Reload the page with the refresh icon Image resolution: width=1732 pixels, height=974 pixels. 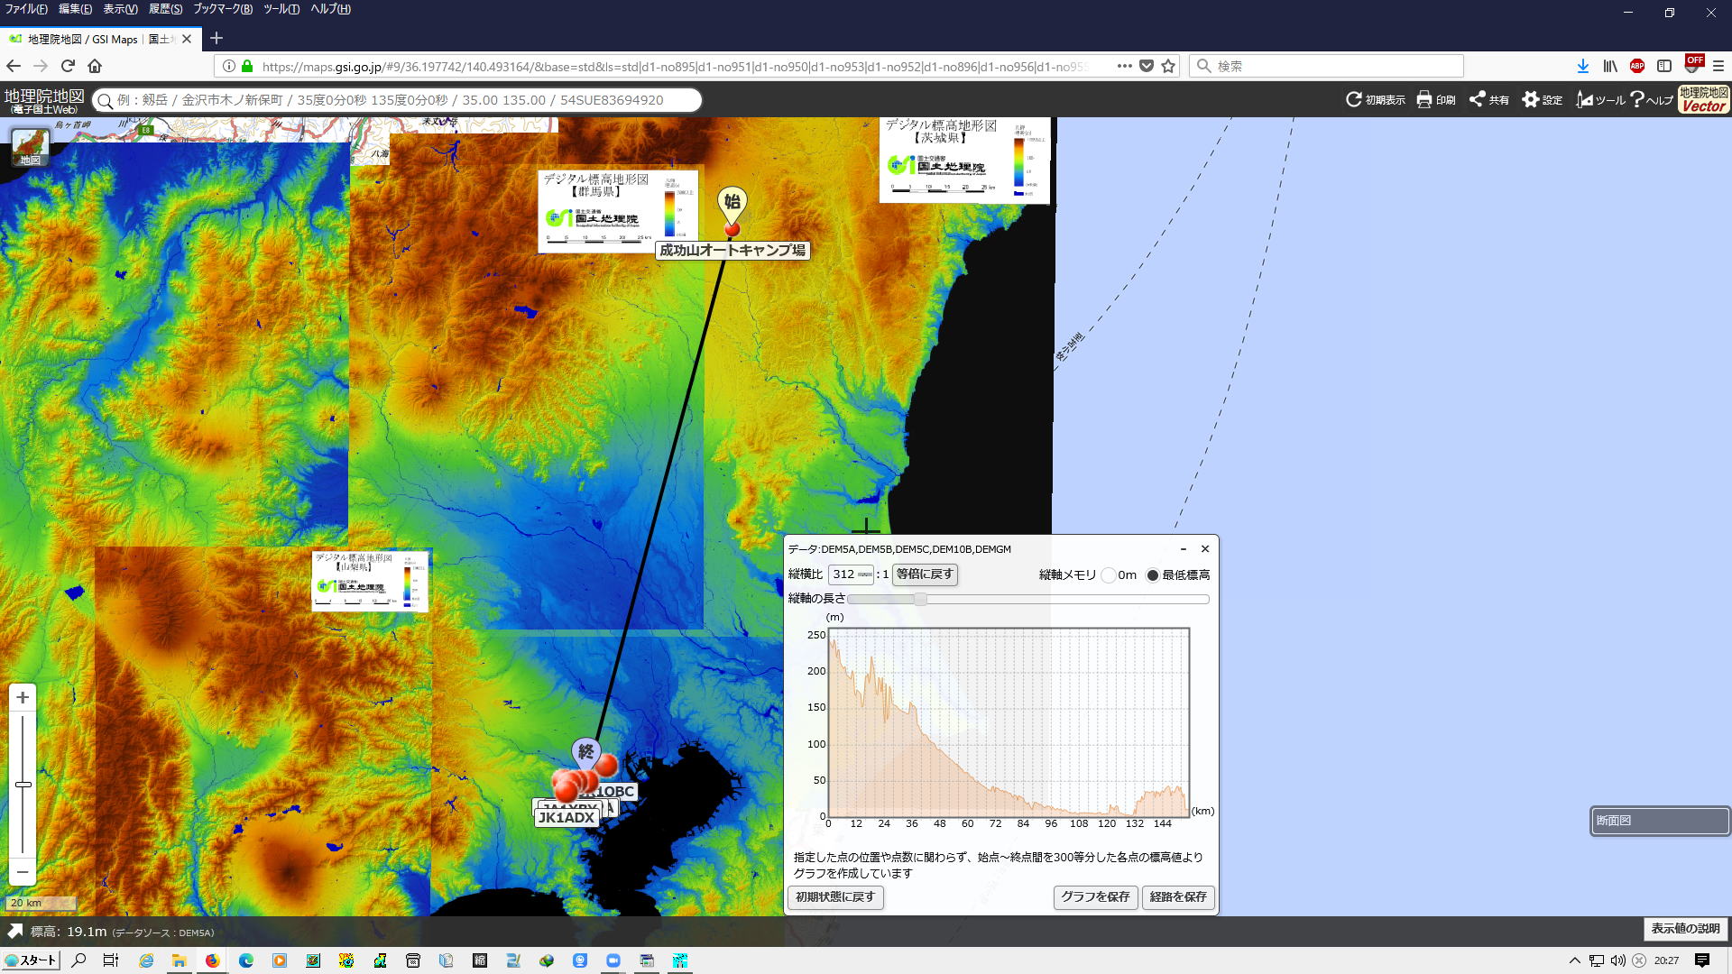point(68,66)
